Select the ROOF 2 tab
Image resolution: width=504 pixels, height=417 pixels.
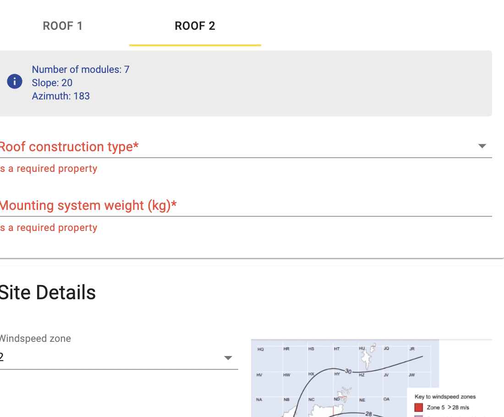point(195,26)
